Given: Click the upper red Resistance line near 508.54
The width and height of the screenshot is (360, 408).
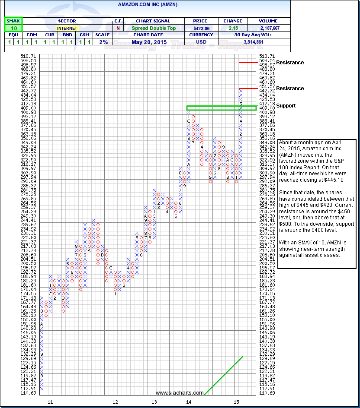Looking at the screenshot, I should (x=248, y=63).
